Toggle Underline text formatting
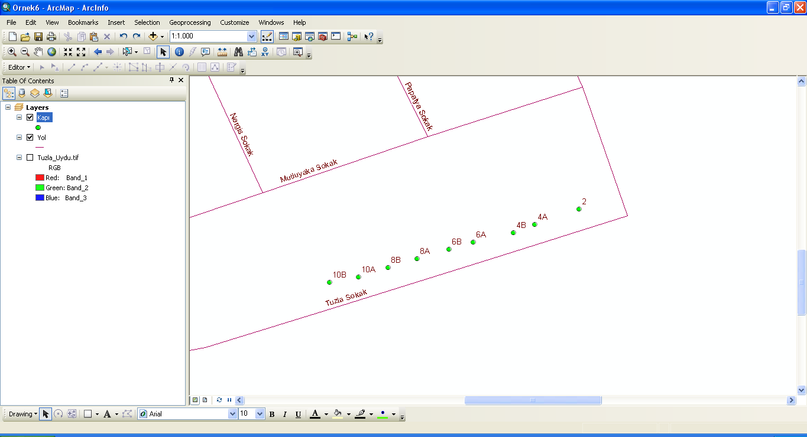Viewport: 807px width, 437px height. pyautogui.click(x=298, y=414)
